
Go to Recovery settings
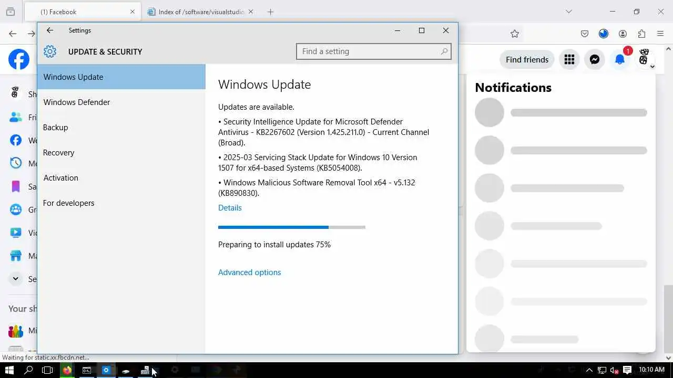[121, 152]
